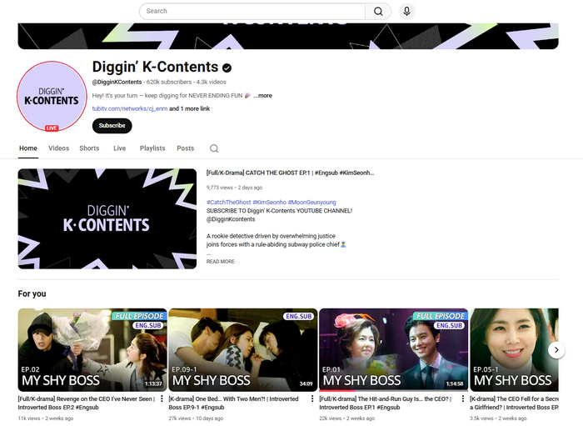Expand channel description with ...more

point(263,96)
